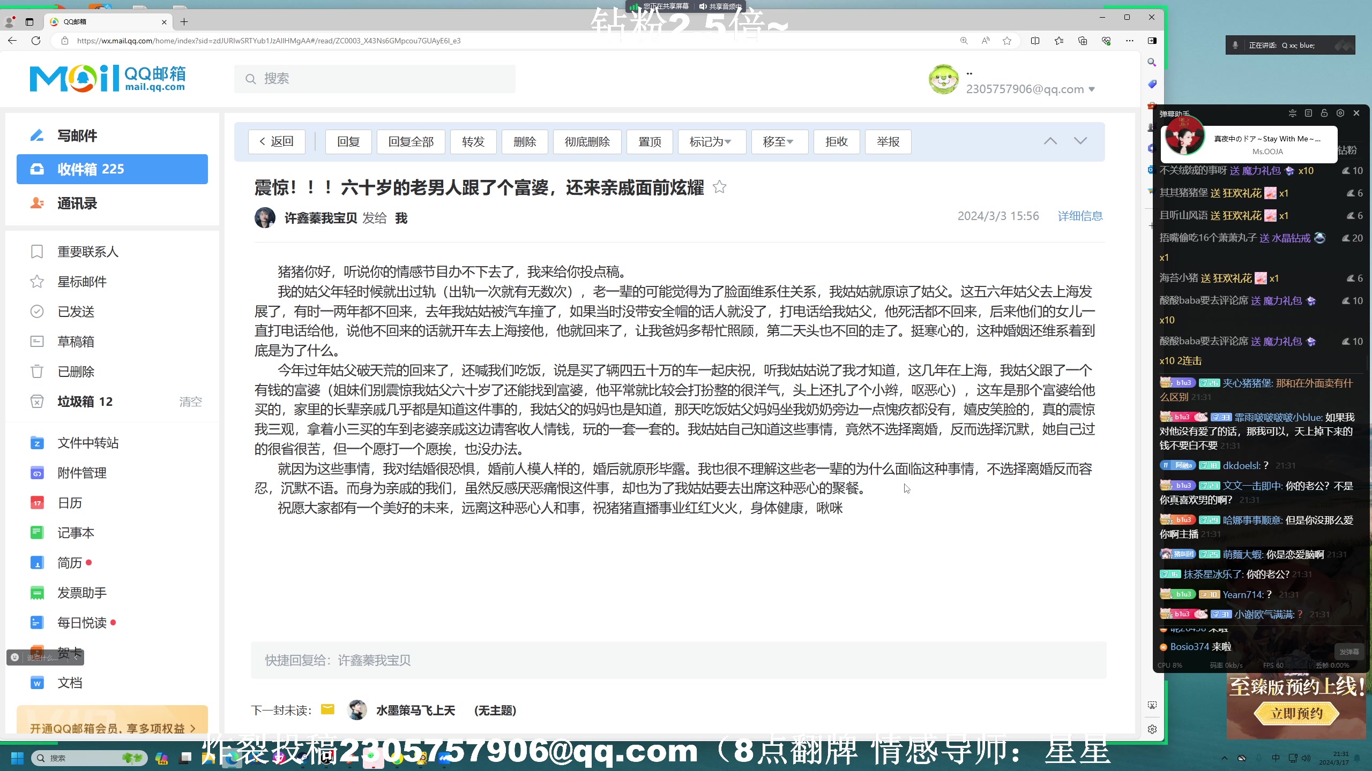Open the Invoice assistant icon
The width and height of the screenshot is (1372, 771).
tap(36, 593)
